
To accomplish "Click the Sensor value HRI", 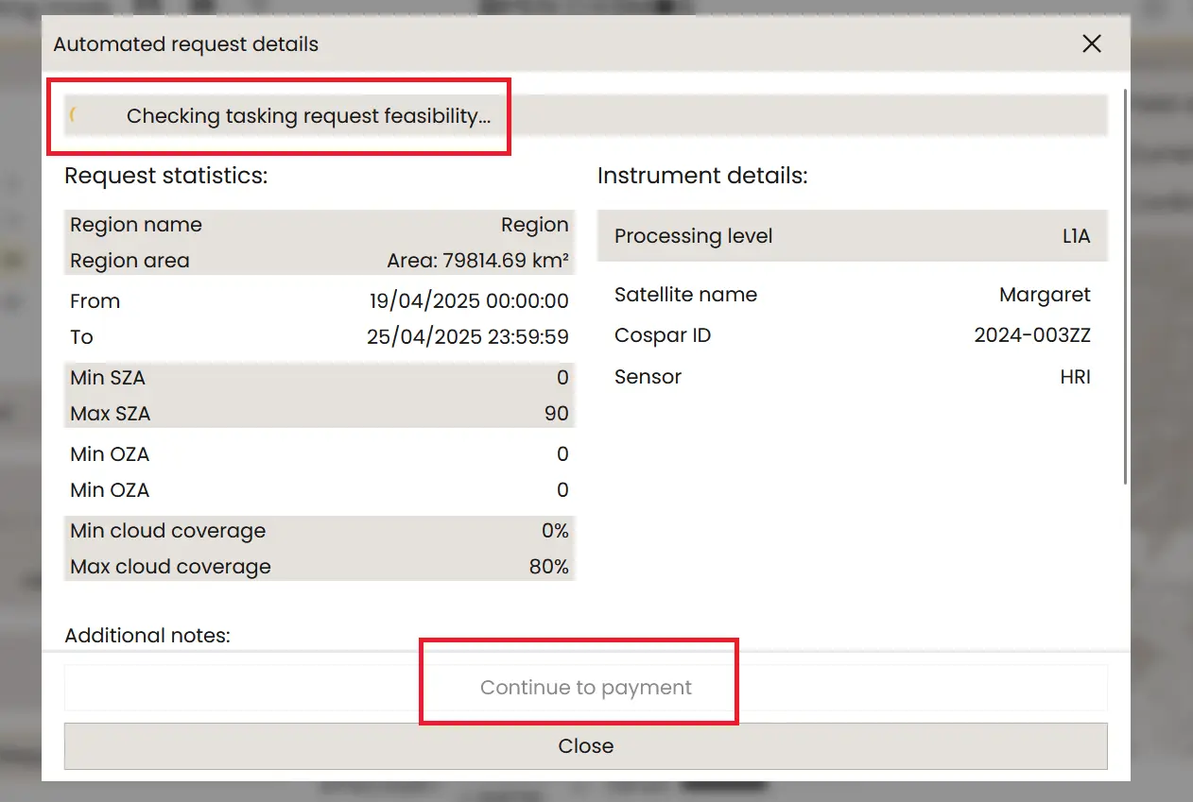I will click(1075, 377).
